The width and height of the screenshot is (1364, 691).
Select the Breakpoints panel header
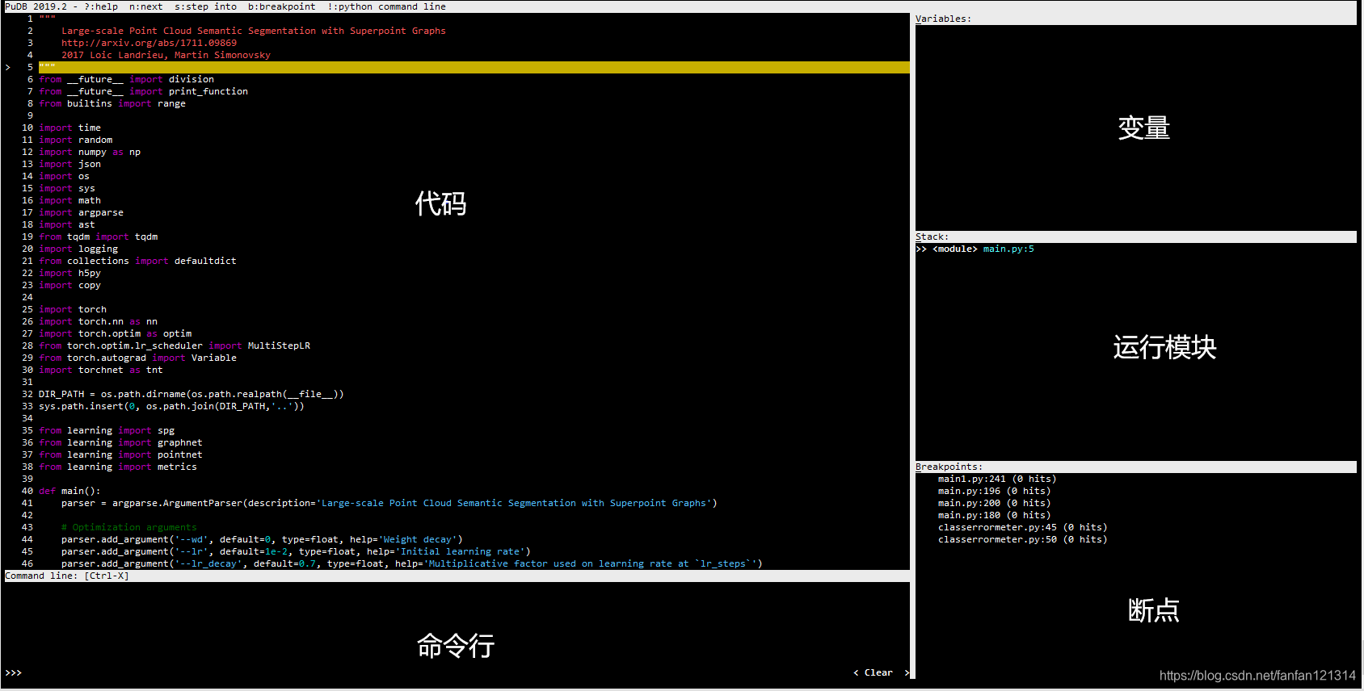[x=1135, y=467]
